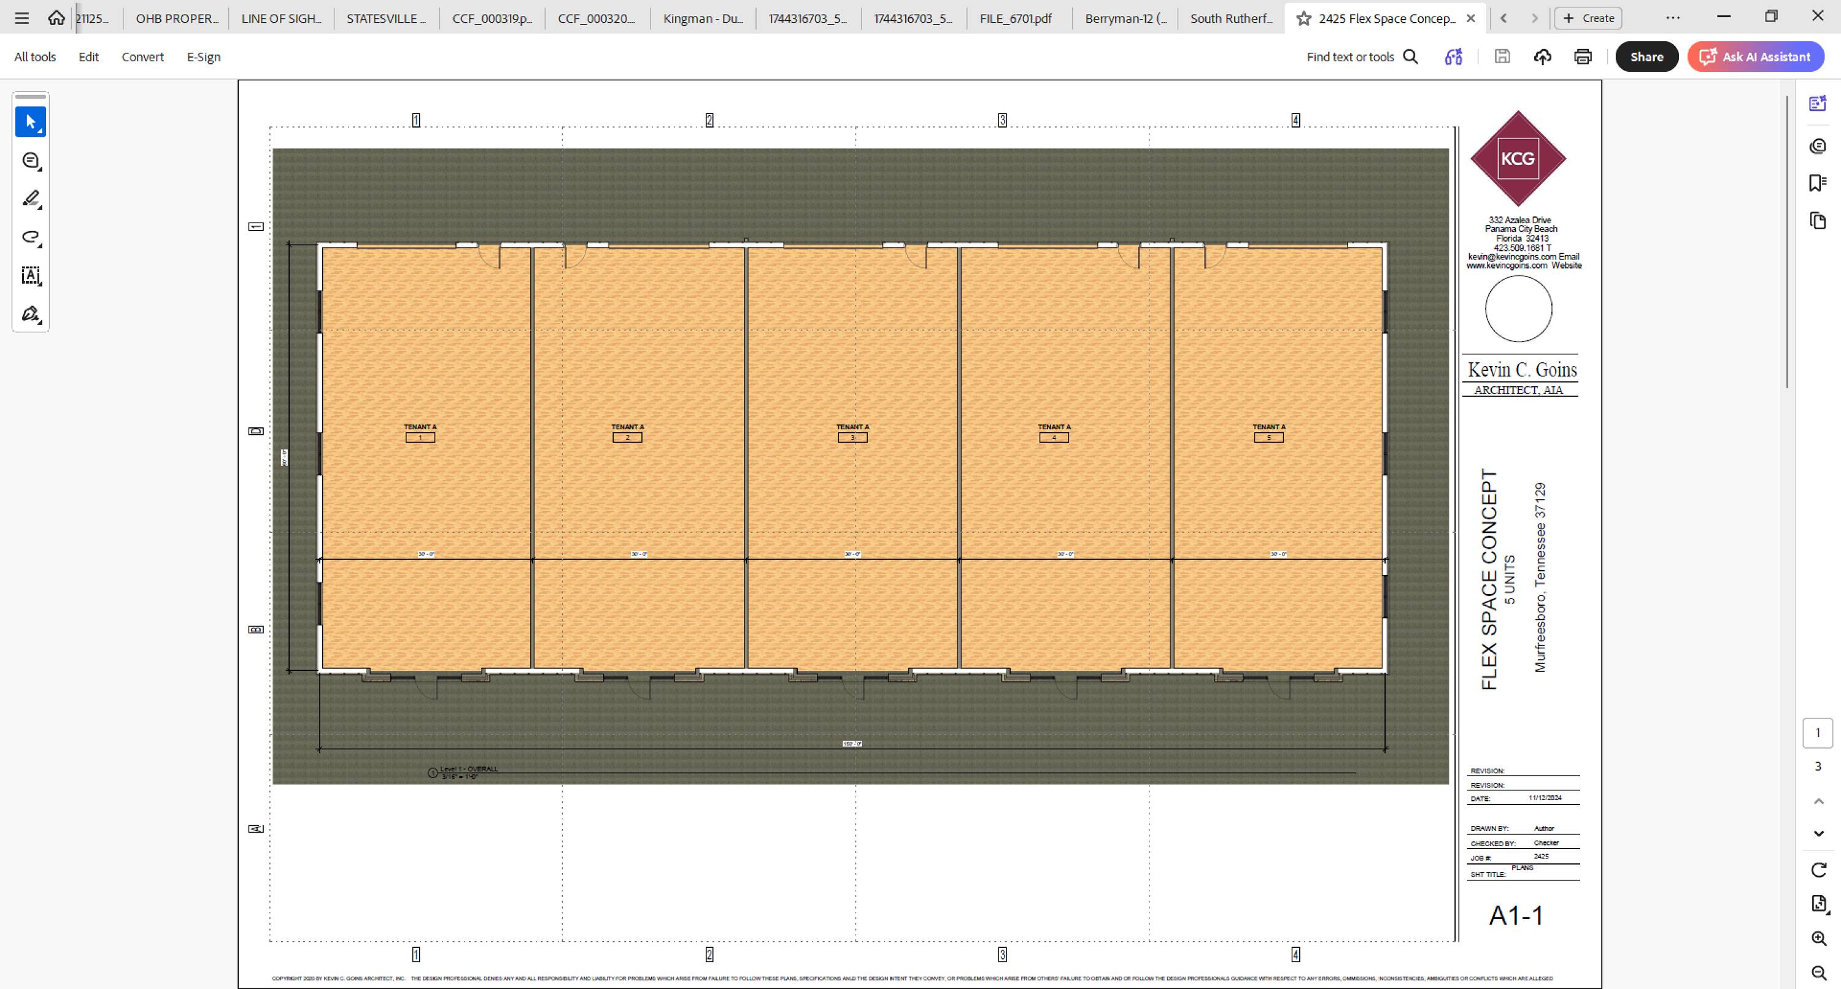Choose the add comment tool
Screen dimensions: 1841x989
click(x=31, y=161)
